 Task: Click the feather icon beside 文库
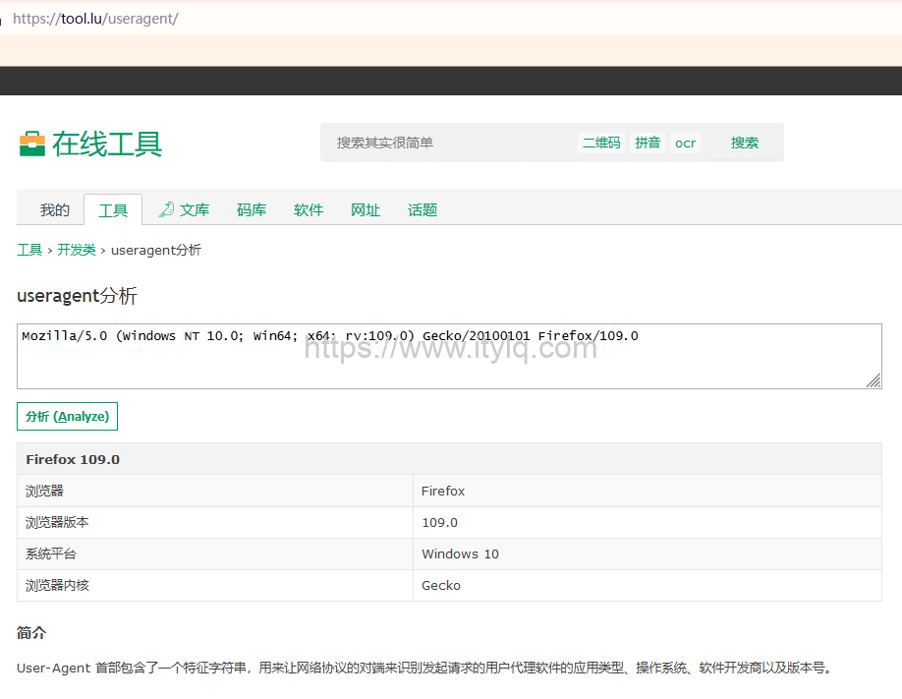pos(166,209)
